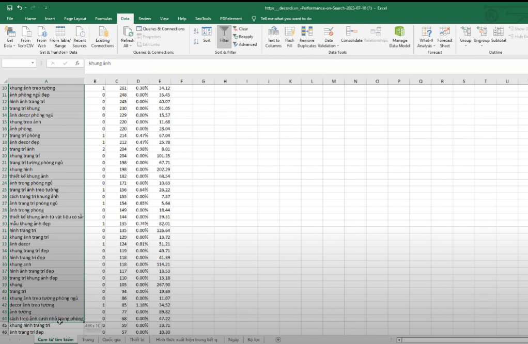528x344 pixels.
Task: Click Tell me what you want to do
Action: click(286, 19)
